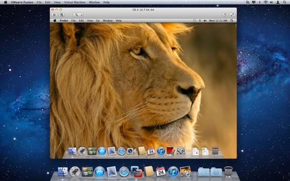Viewport: 290px width, 181px height.
Task: Click the guest Finder menu
Action: (64, 20)
